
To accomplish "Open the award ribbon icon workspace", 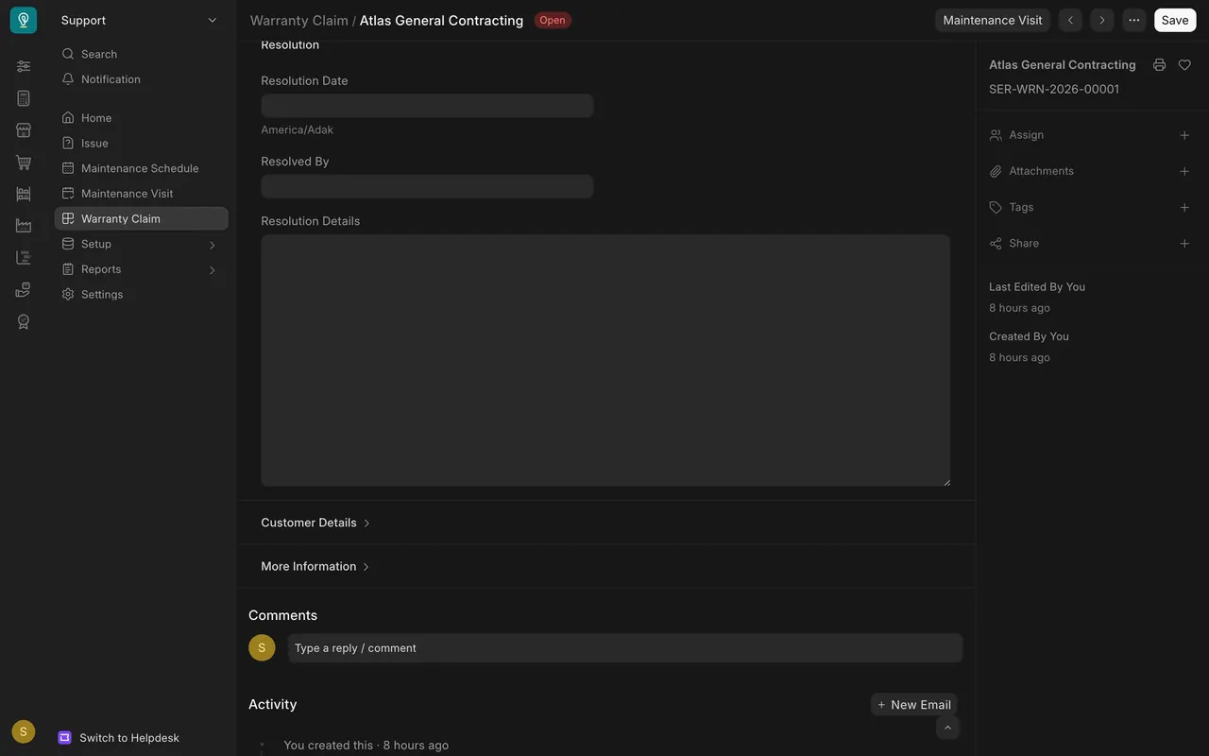I will tap(24, 321).
